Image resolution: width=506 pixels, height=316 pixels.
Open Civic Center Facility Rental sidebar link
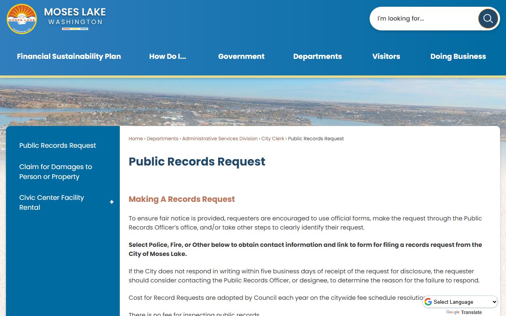tap(52, 202)
